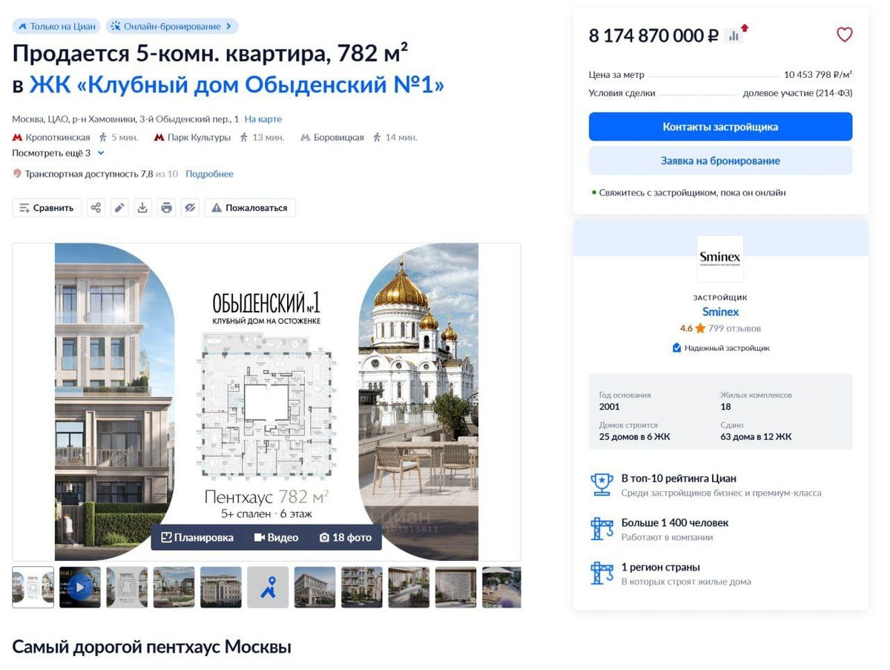Click the price 8 174 870 000 ₽
Viewport: 890px width, 670px height.
click(654, 36)
